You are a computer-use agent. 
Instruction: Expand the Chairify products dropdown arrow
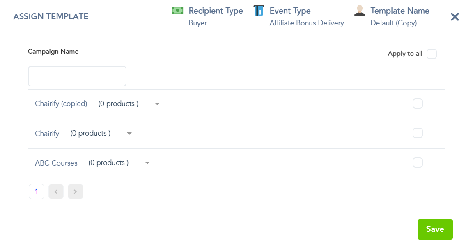(129, 134)
